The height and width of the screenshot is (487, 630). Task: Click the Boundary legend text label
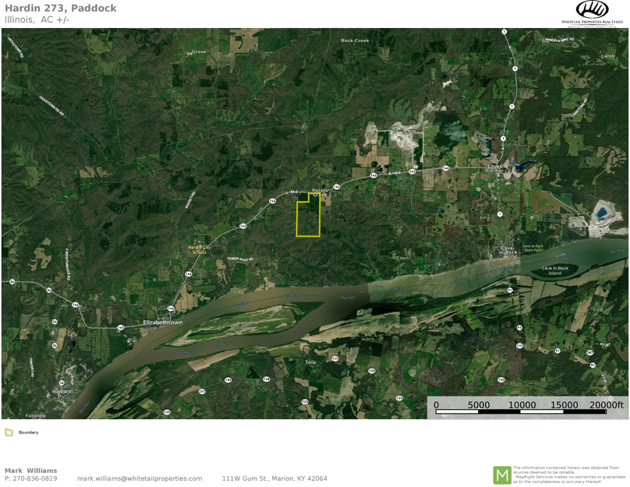click(x=29, y=432)
